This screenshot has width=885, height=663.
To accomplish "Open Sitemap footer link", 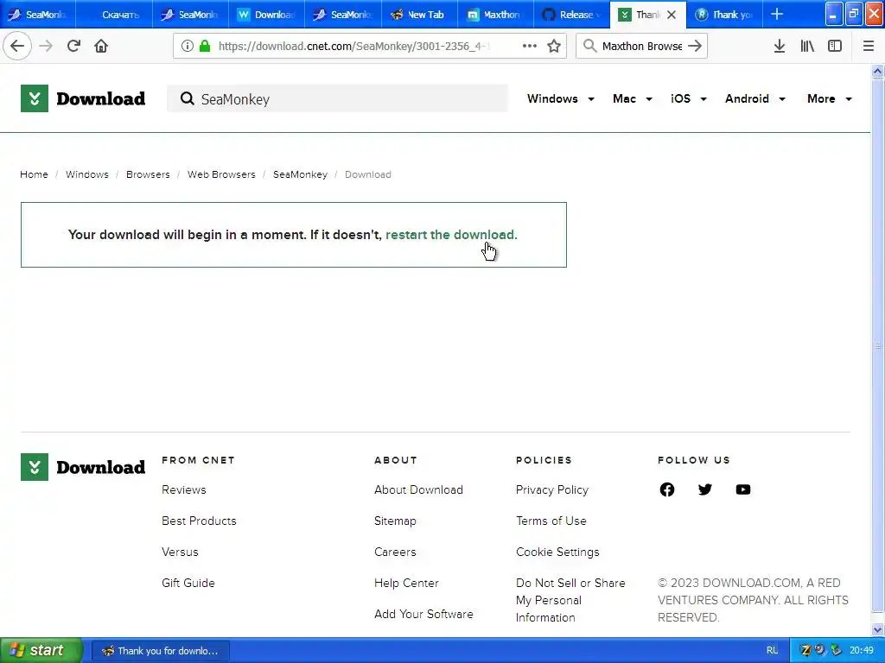I will (x=395, y=521).
